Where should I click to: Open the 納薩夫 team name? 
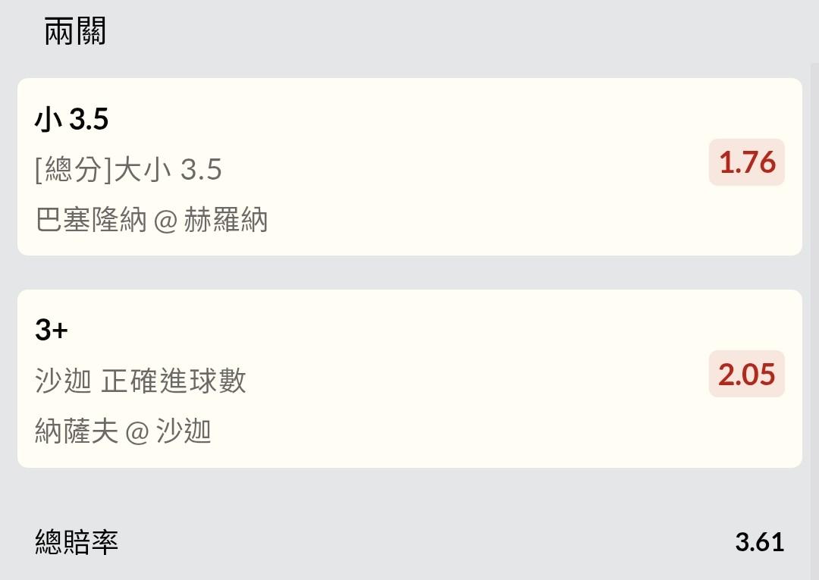(77, 431)
